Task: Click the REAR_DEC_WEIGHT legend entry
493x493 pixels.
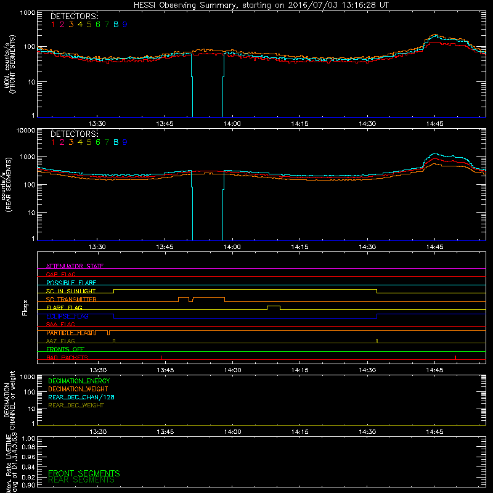Action: [x=76, y=405]
